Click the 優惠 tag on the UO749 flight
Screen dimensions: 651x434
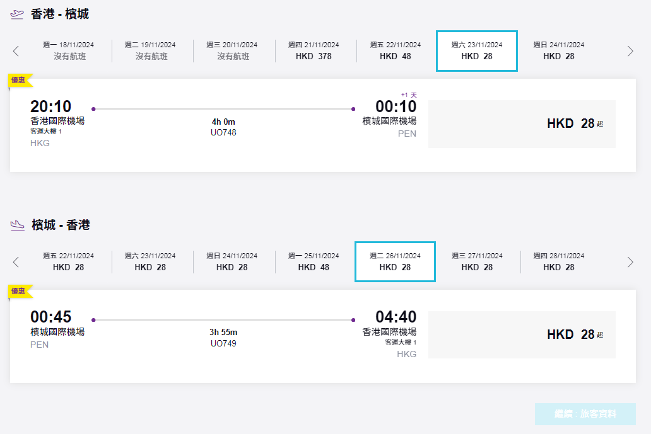[x=19, y=292]
